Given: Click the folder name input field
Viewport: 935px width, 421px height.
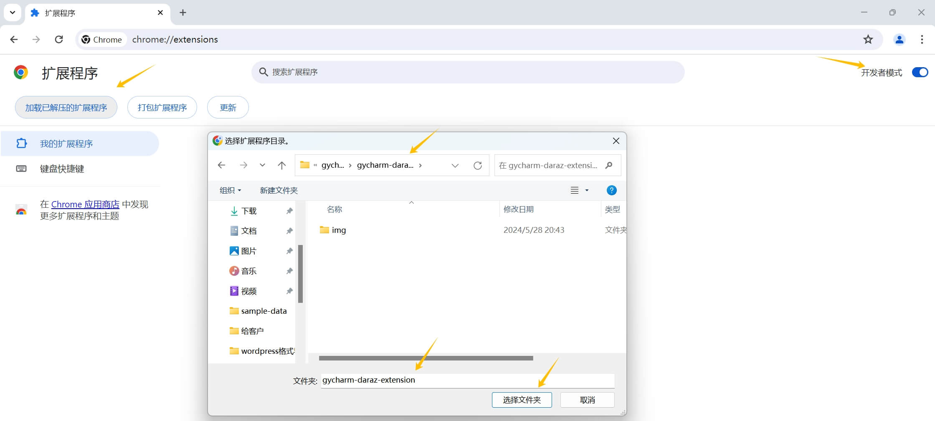Looking at the screenshot, I should (468, 380).
